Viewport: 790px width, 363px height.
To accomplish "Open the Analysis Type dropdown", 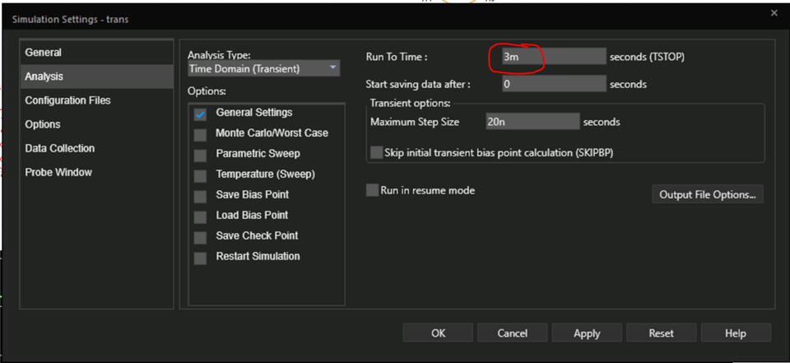I will click(x=263, y=68).
